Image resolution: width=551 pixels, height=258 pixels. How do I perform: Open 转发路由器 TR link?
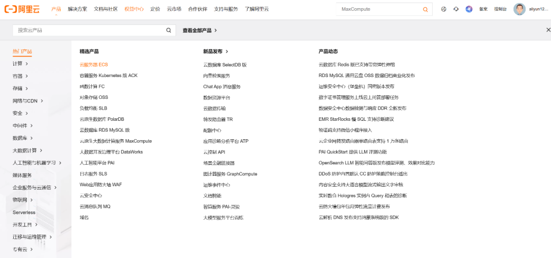coord(218,119)
